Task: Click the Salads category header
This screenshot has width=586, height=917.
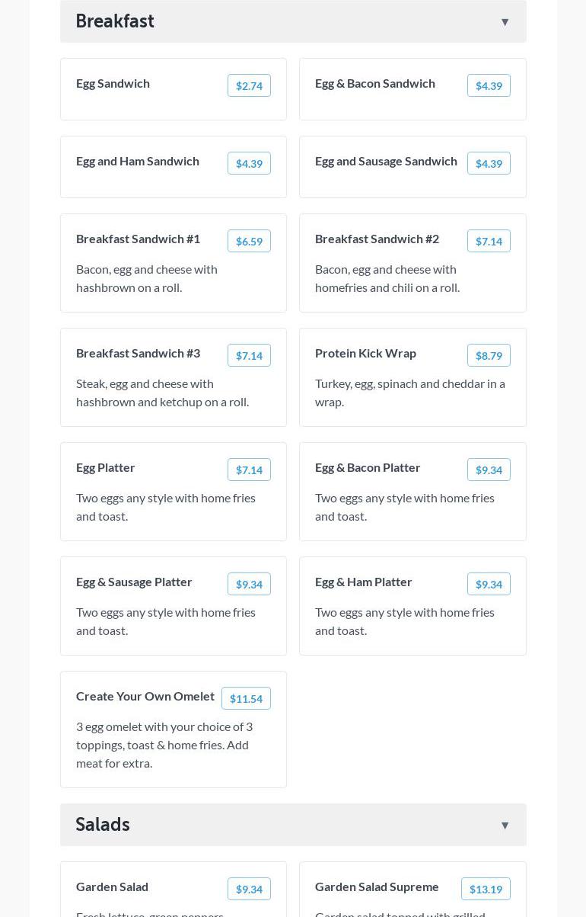Action: 103,825
